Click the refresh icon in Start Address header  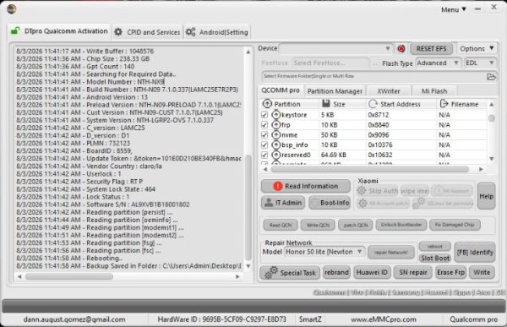pyautogui.click(x=373, y=104)
